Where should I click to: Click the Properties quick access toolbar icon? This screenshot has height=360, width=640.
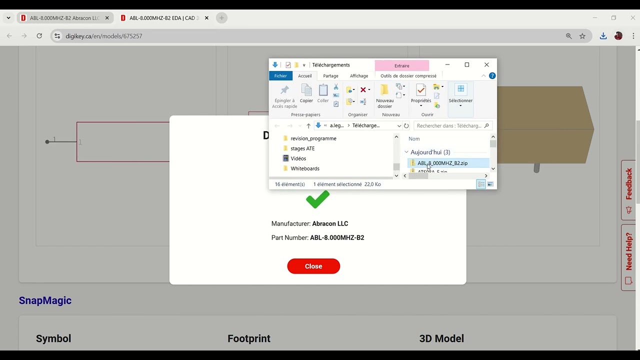tap(288, 65)
